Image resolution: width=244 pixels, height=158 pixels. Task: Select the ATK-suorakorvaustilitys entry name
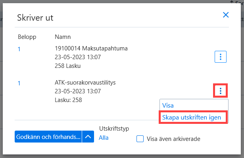coord(85,83)
